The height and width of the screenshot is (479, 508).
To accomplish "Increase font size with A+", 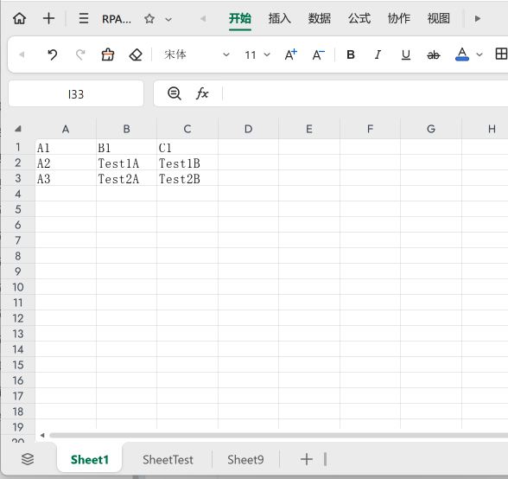I will pyautogui.click(x=291, y=54).
